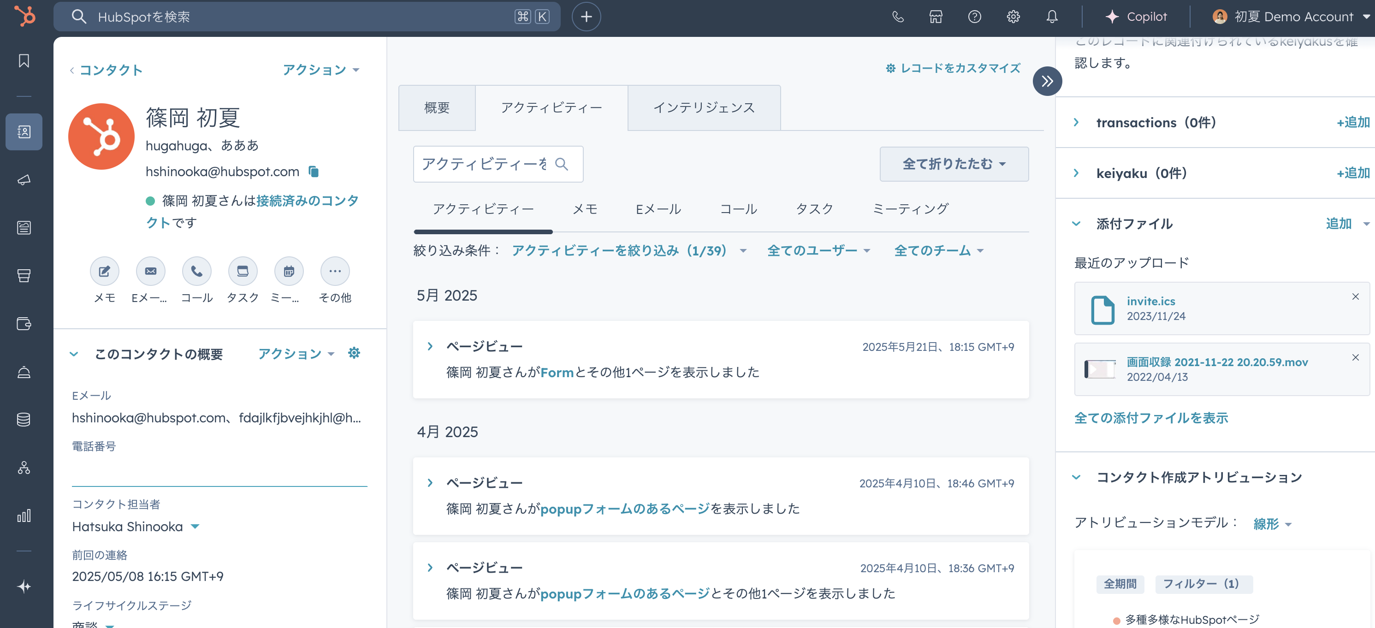Collapse the right sidebar with double arrow

1047,81
